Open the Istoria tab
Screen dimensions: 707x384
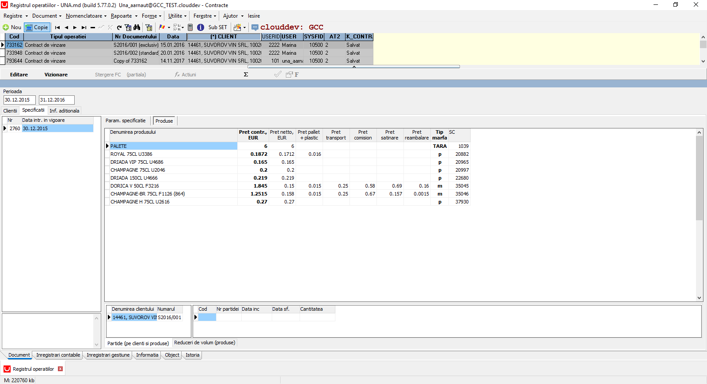coord(193,355)
